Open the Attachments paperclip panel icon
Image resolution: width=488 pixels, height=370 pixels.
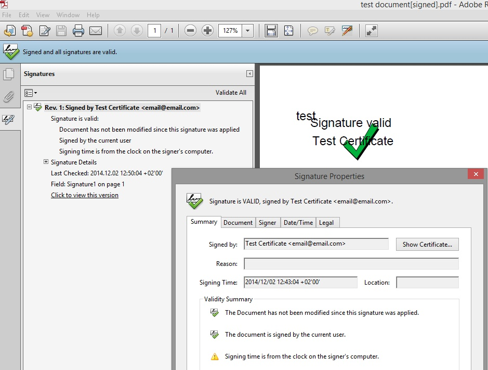(x=9, y=97)
